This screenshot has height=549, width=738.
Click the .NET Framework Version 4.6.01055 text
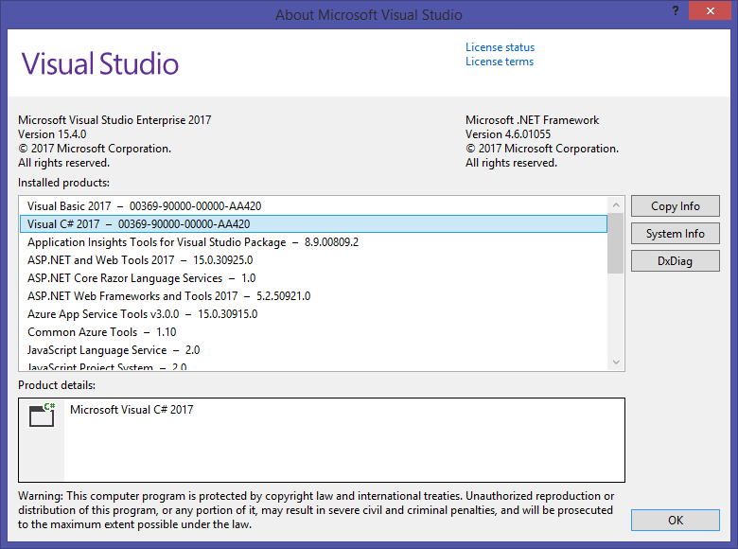point(508,134)
